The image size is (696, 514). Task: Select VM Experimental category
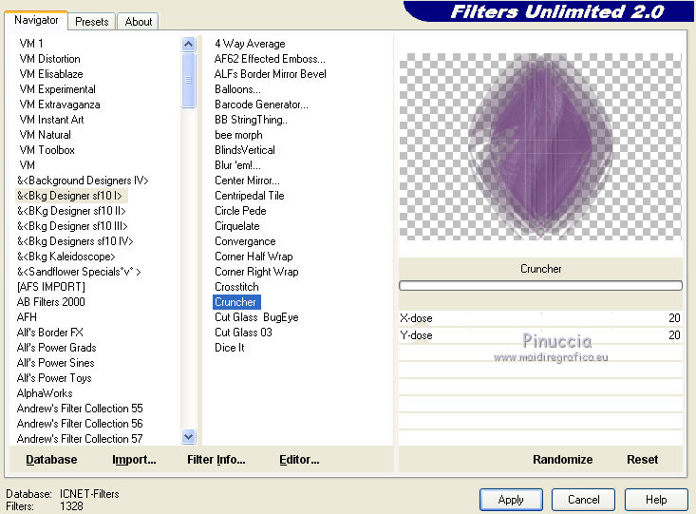coord(58,89)
